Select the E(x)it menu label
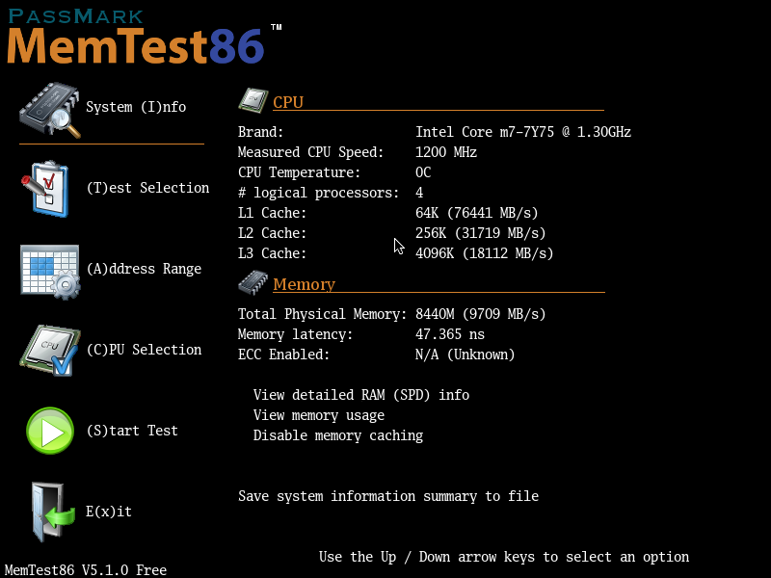The image size is (771, 578). point(109,512)
